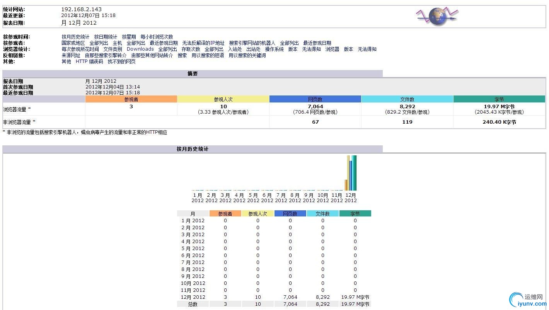Open the 来源网址 link
The height and width of the screenshot is (310, 549).
click(71, 55)
